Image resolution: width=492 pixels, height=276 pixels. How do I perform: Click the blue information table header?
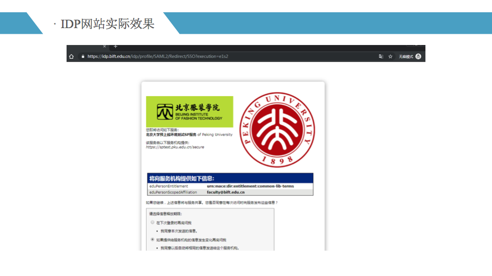230,178
